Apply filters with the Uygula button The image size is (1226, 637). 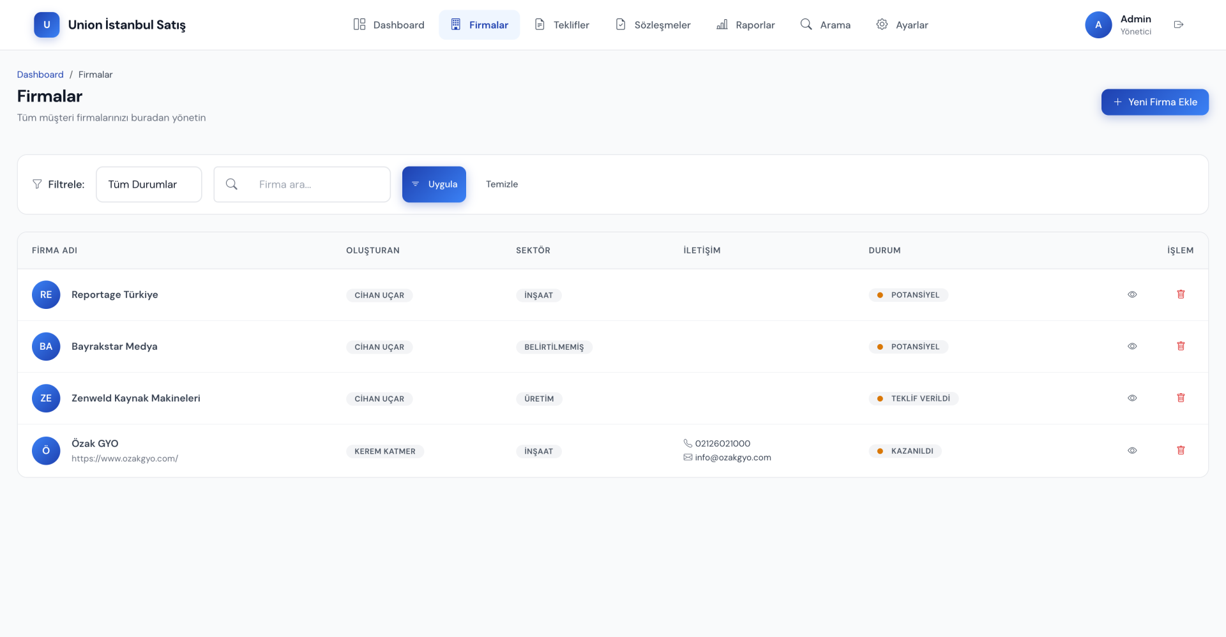click(x=434, y=184)
